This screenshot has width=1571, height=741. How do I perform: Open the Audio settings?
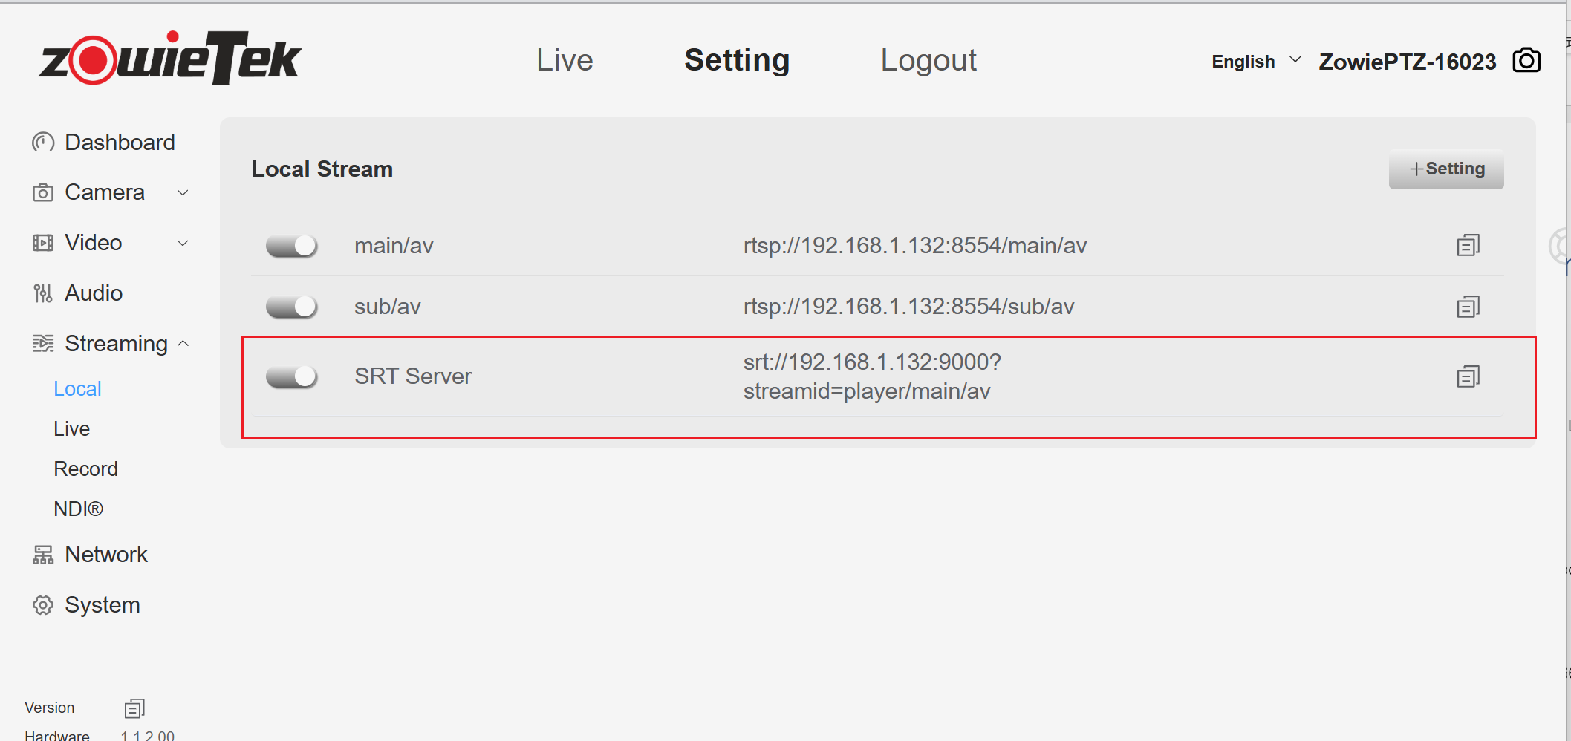click(93, 293)
